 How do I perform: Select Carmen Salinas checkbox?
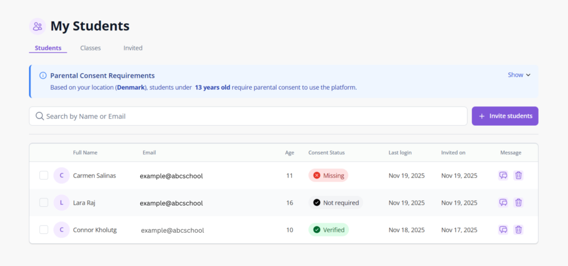coord(44,176)
